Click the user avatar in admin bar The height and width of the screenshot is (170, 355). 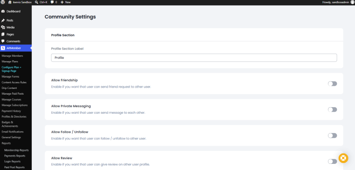352,2
